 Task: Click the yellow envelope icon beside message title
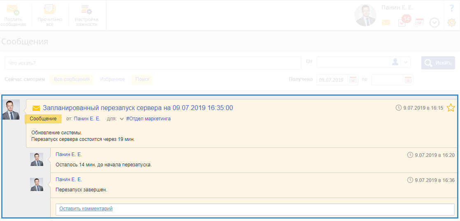click(x=36, y=108)
